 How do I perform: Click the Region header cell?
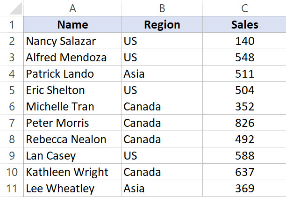tap(162, 25)
